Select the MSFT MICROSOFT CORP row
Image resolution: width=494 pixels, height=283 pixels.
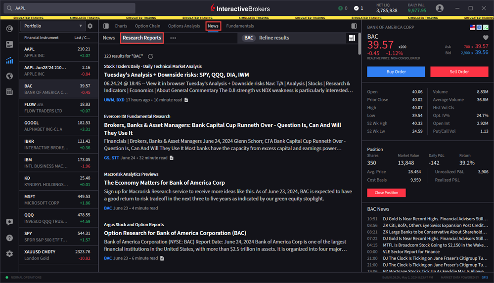59,200
